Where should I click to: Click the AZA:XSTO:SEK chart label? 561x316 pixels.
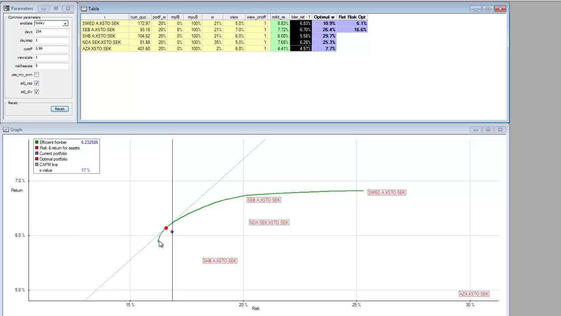coord(474,294)
